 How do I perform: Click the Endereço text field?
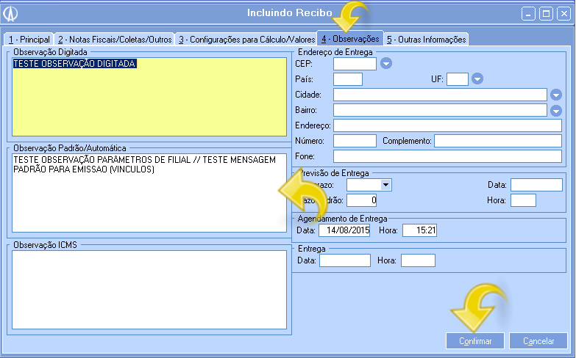pyautogui.click(x=447, y=125)
